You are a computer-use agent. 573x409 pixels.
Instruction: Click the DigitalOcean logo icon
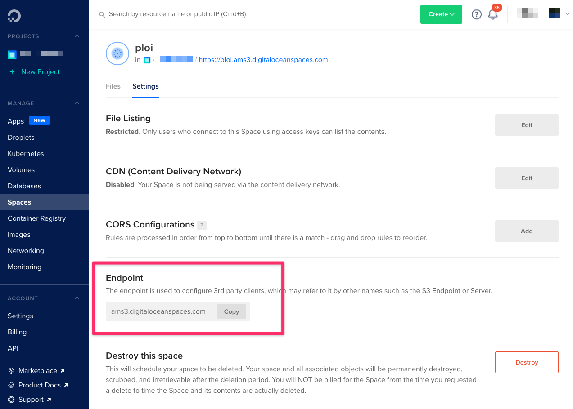point(14,16)
